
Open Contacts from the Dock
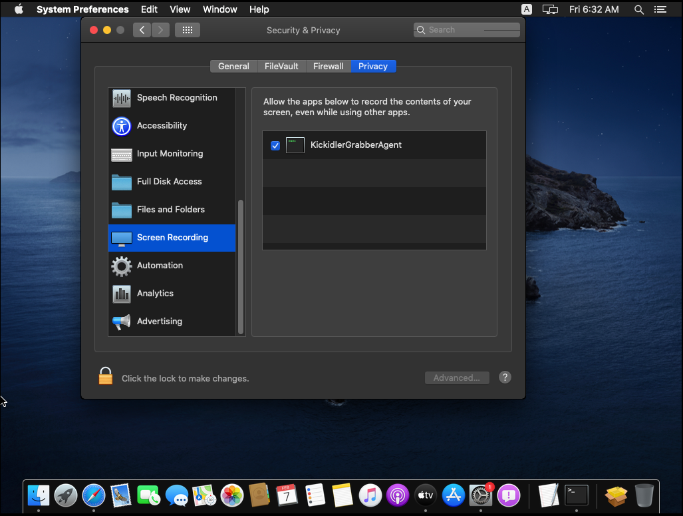[x=259, y=495]
